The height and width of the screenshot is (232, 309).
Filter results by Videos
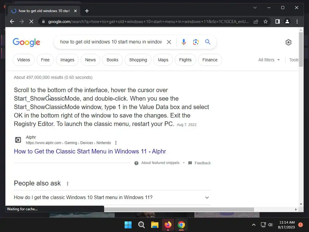coord(24,60)
